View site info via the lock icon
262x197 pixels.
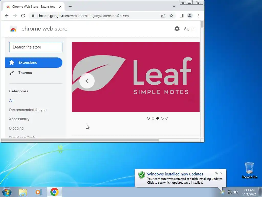(x=33, y=16)
